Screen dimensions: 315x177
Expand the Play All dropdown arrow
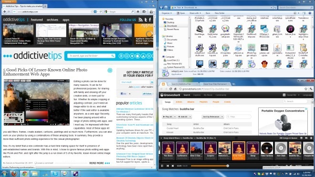tap(175, 117)
